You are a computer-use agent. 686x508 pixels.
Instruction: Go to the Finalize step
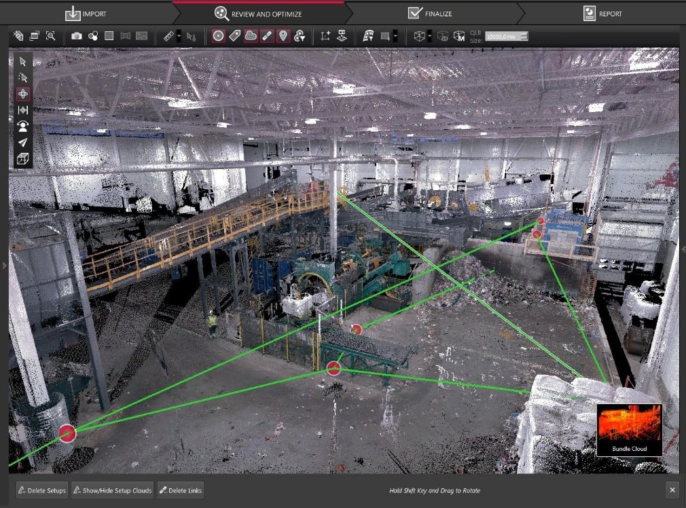coord(430,14)
